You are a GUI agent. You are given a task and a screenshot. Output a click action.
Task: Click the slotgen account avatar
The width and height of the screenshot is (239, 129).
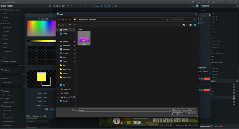point(197,6)
